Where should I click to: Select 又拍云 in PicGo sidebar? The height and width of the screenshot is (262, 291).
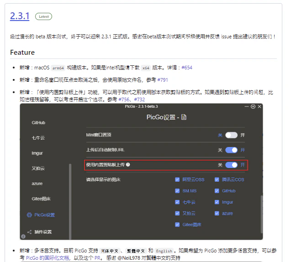click(38, 168)
